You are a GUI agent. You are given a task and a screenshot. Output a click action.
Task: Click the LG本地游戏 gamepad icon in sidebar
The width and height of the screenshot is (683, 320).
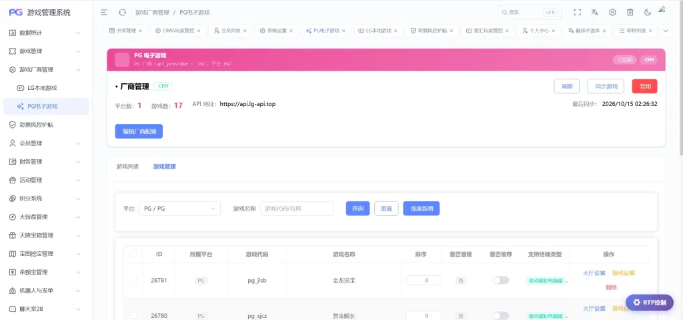coord(20,88)
